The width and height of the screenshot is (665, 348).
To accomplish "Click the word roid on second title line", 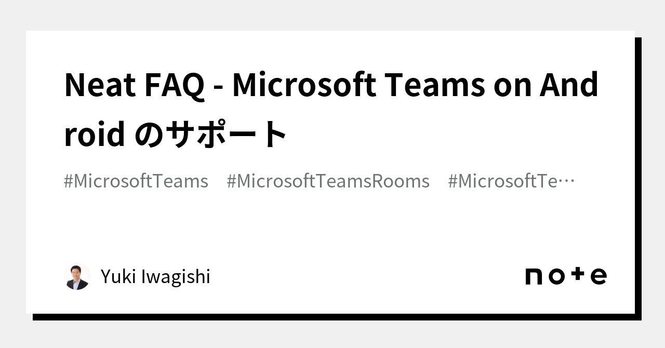I will click(95, 134).
